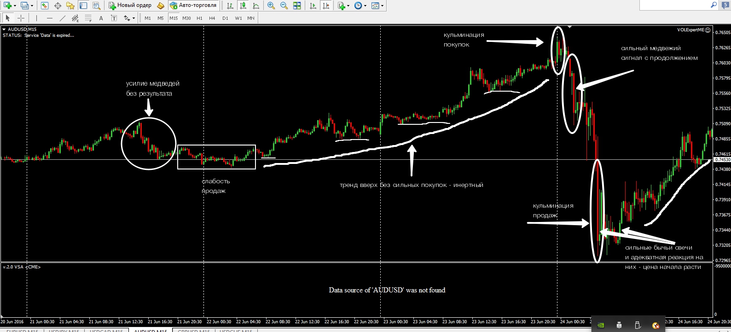Viewport: 731px width, 332px height.
Task: Switch to the AUDUSD M15 chart tab
Action: coord(151,330)
